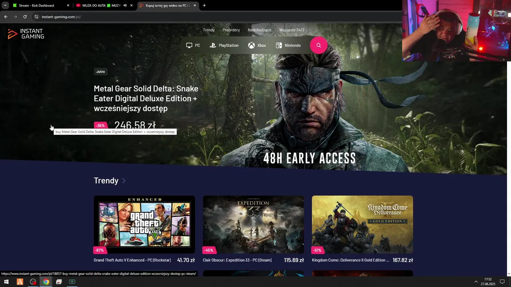Reload the page with refresh icon
The width and height of the screenshot is (511, 287).
coord(25,17)
